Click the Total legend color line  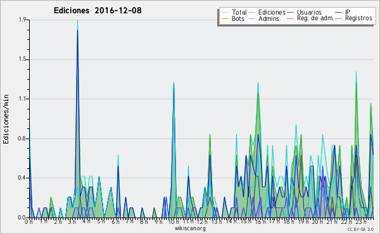point(225,13)
